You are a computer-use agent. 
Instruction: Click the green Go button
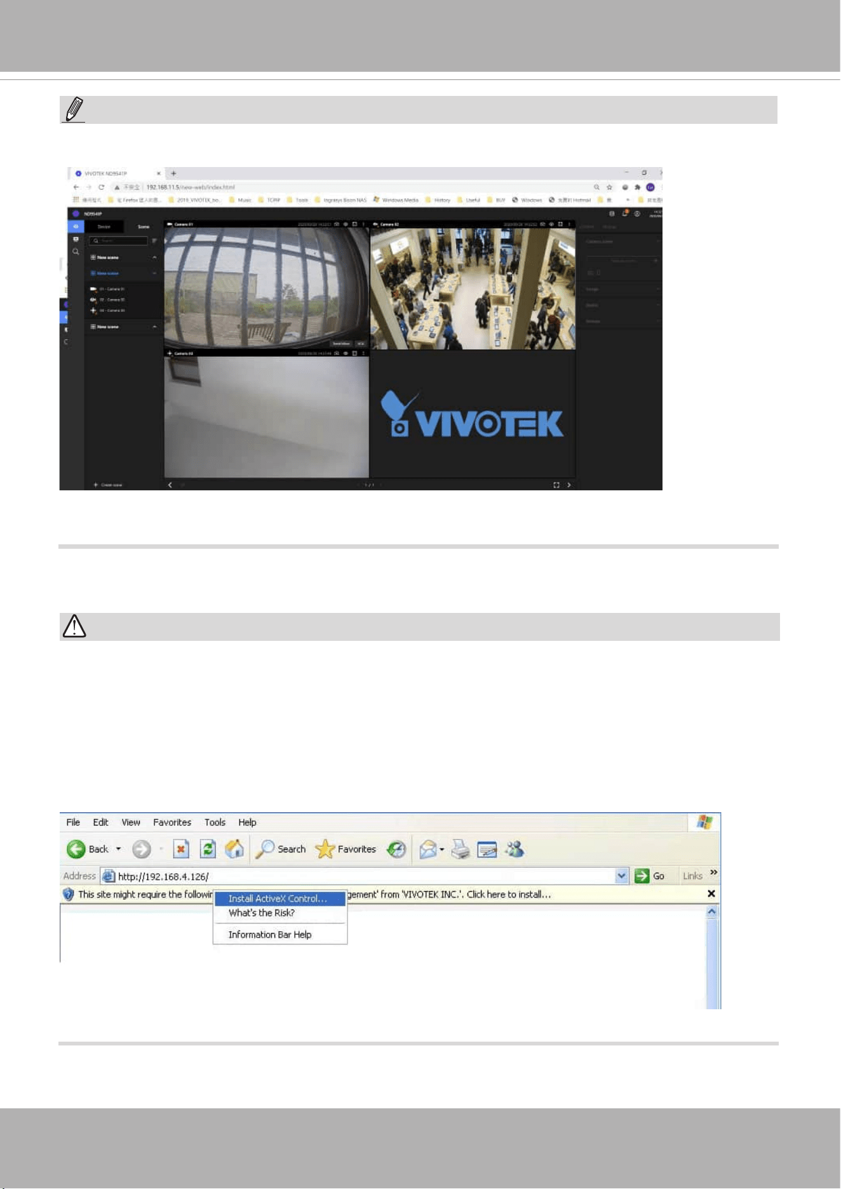(x=650, y=876)
